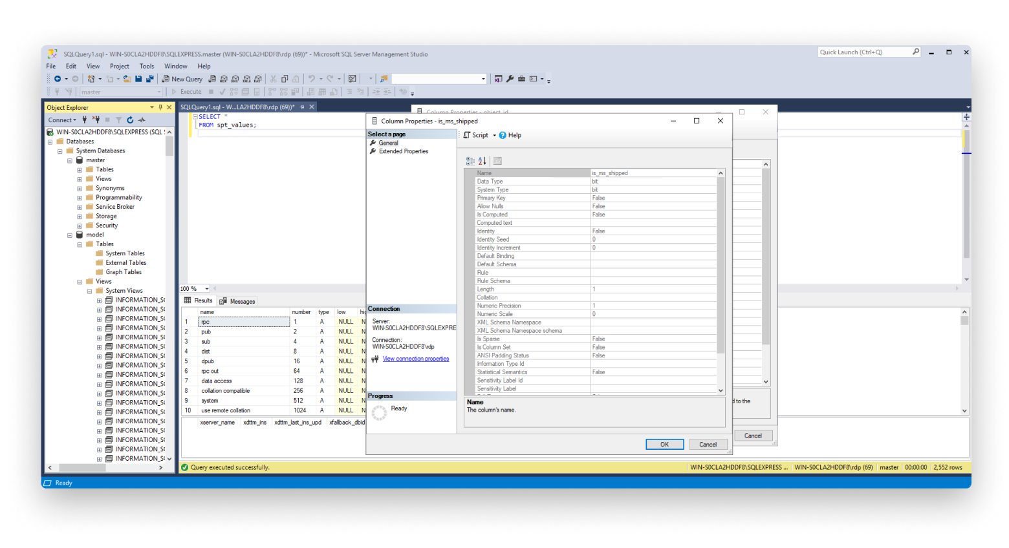Open the search combo box dropdown in toolbar
This screenshot has width=1009, height=548.
point(483,79)
